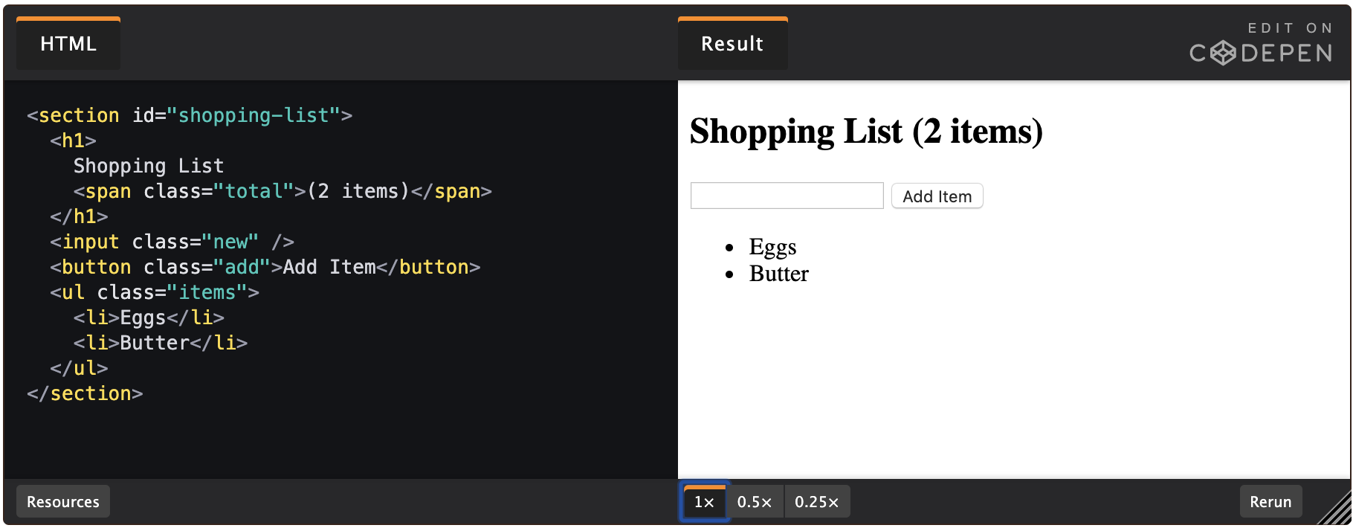Click the Butter bullet in the rendered list

click(x=778, y=274)
